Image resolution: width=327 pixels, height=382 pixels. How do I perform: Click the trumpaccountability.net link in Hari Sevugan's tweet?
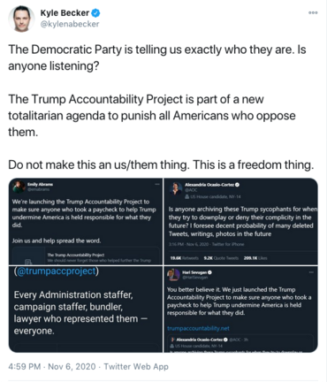coord(198,328)
